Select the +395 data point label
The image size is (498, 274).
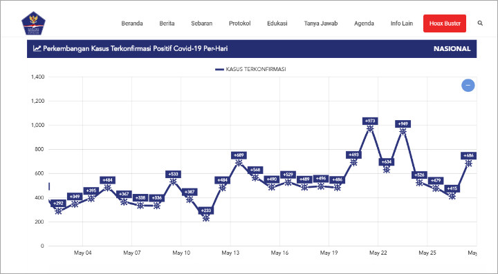coord(91,191)
